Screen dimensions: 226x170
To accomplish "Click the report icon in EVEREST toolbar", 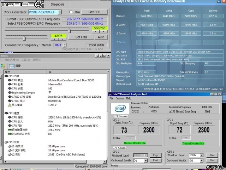I will (12, 66).
